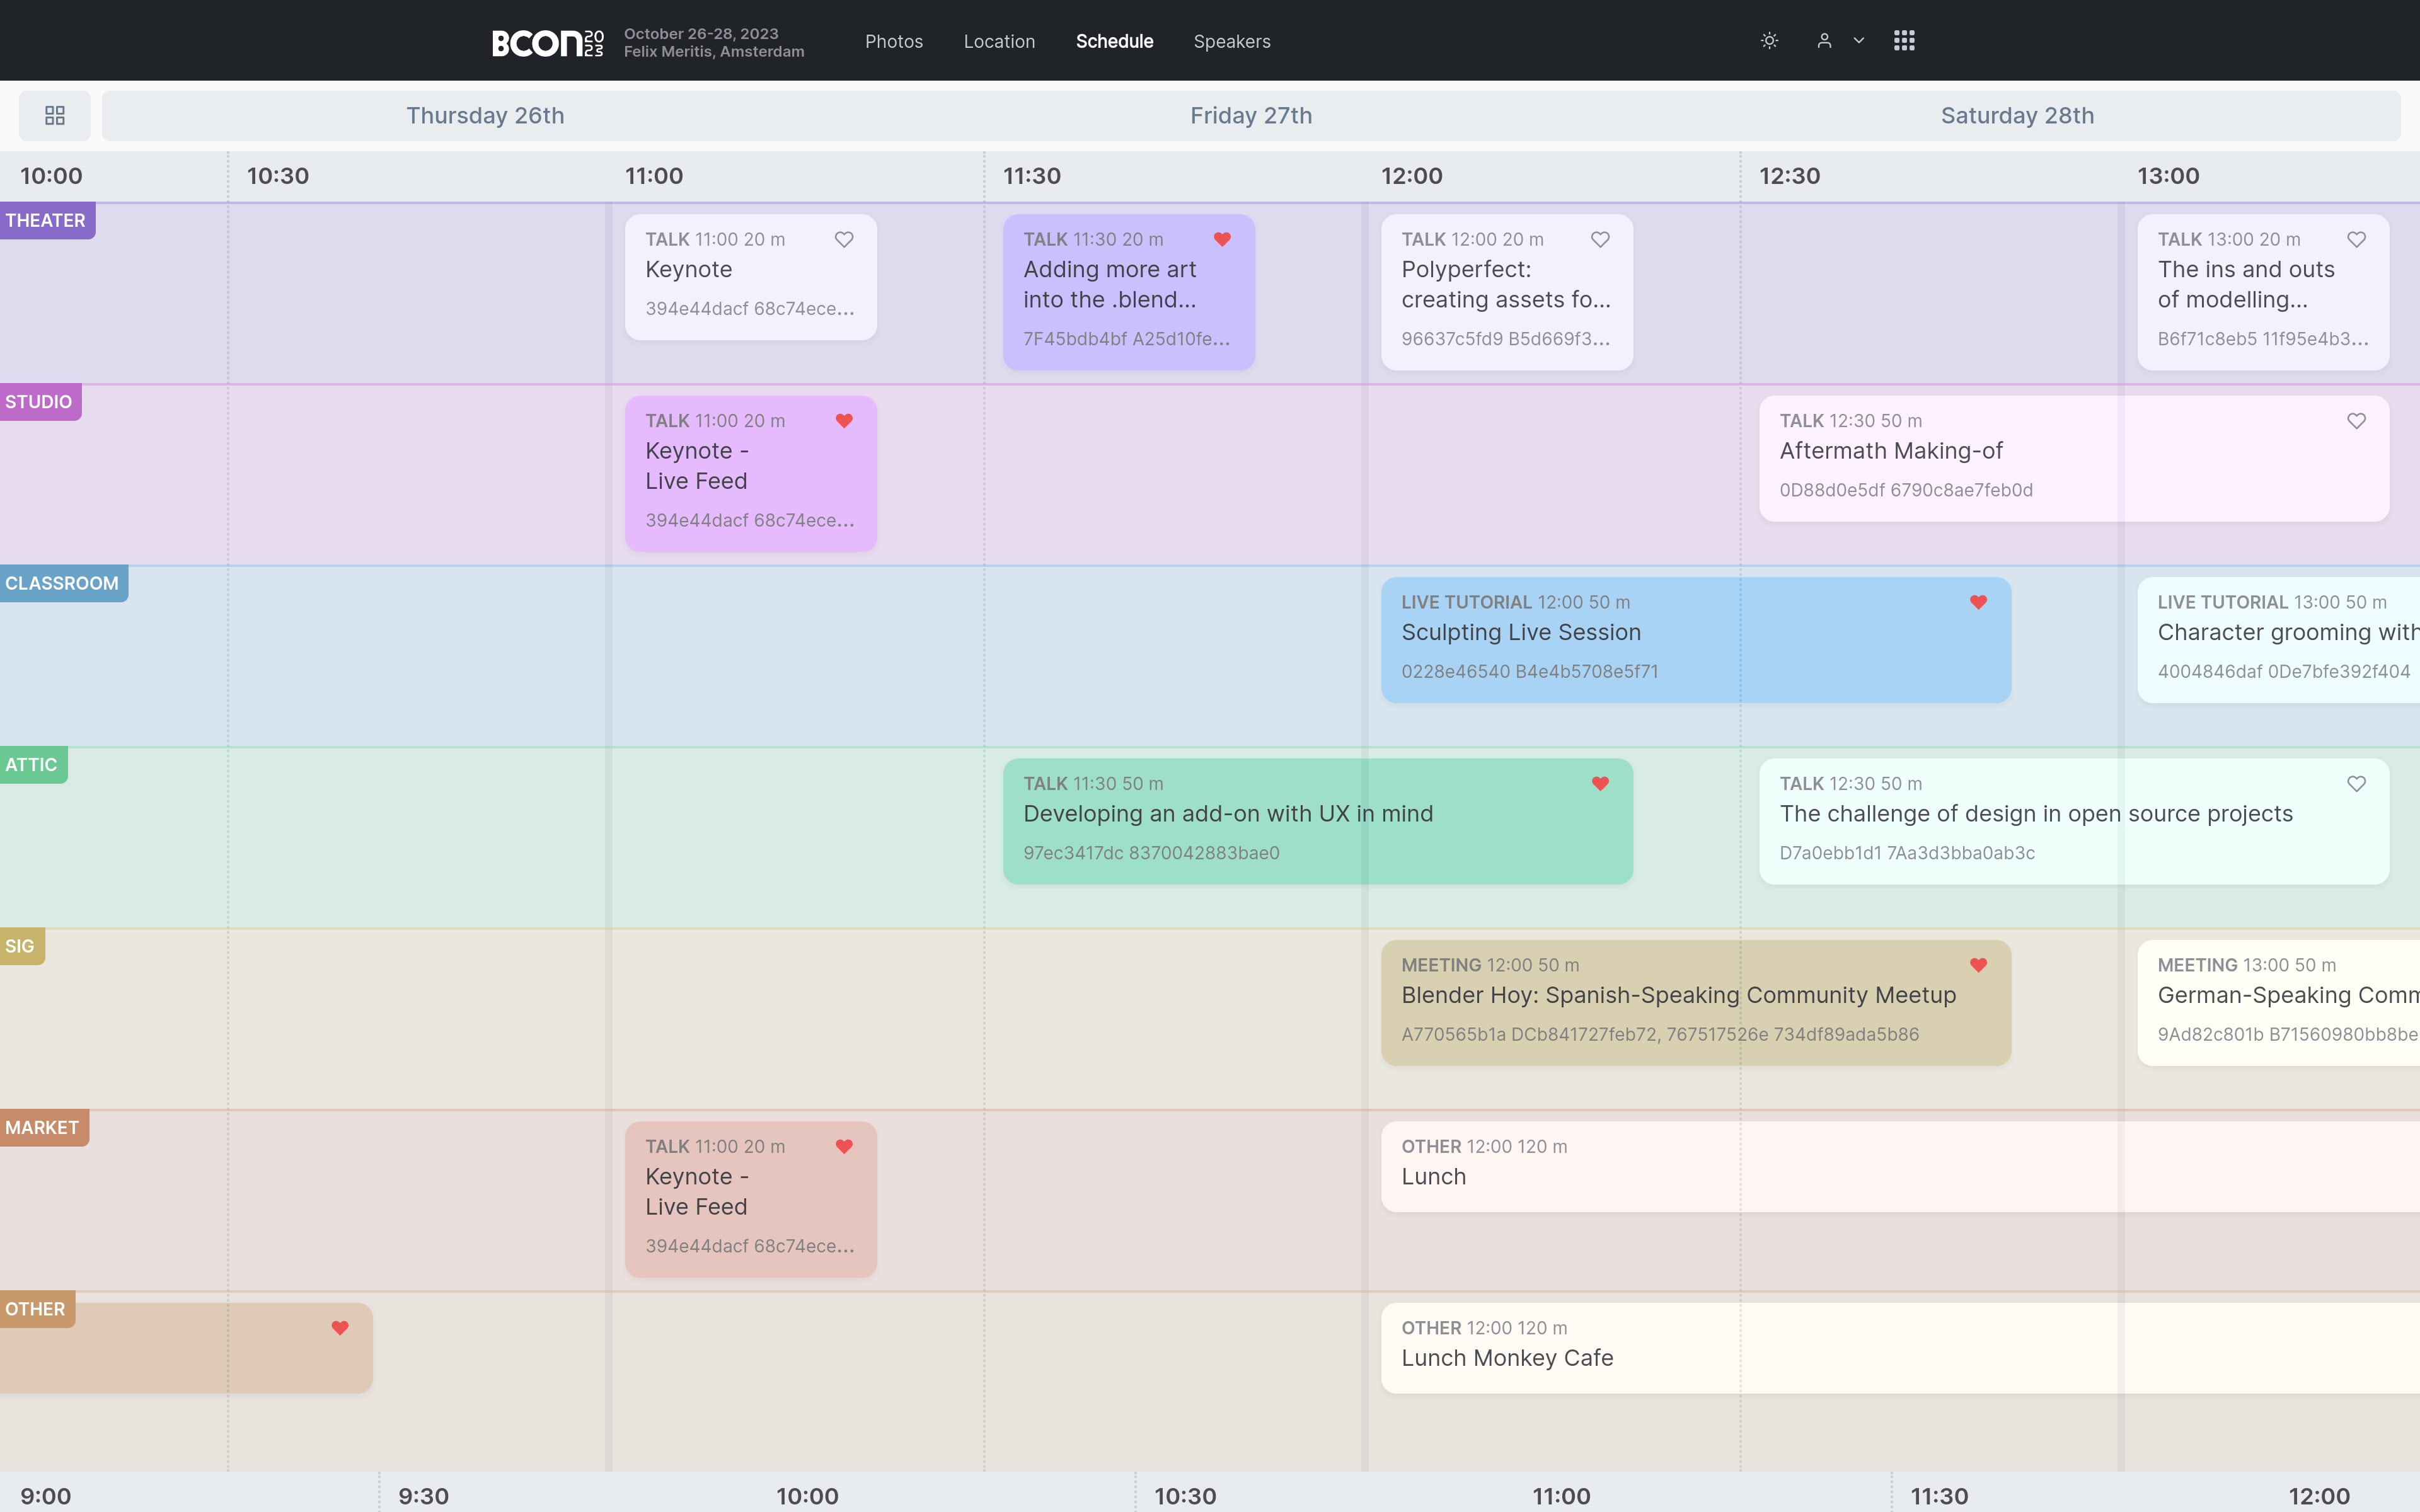Favorite the Theater Keynote talk
Screen dimensions: 2420x1512
[x=844, y=240]
